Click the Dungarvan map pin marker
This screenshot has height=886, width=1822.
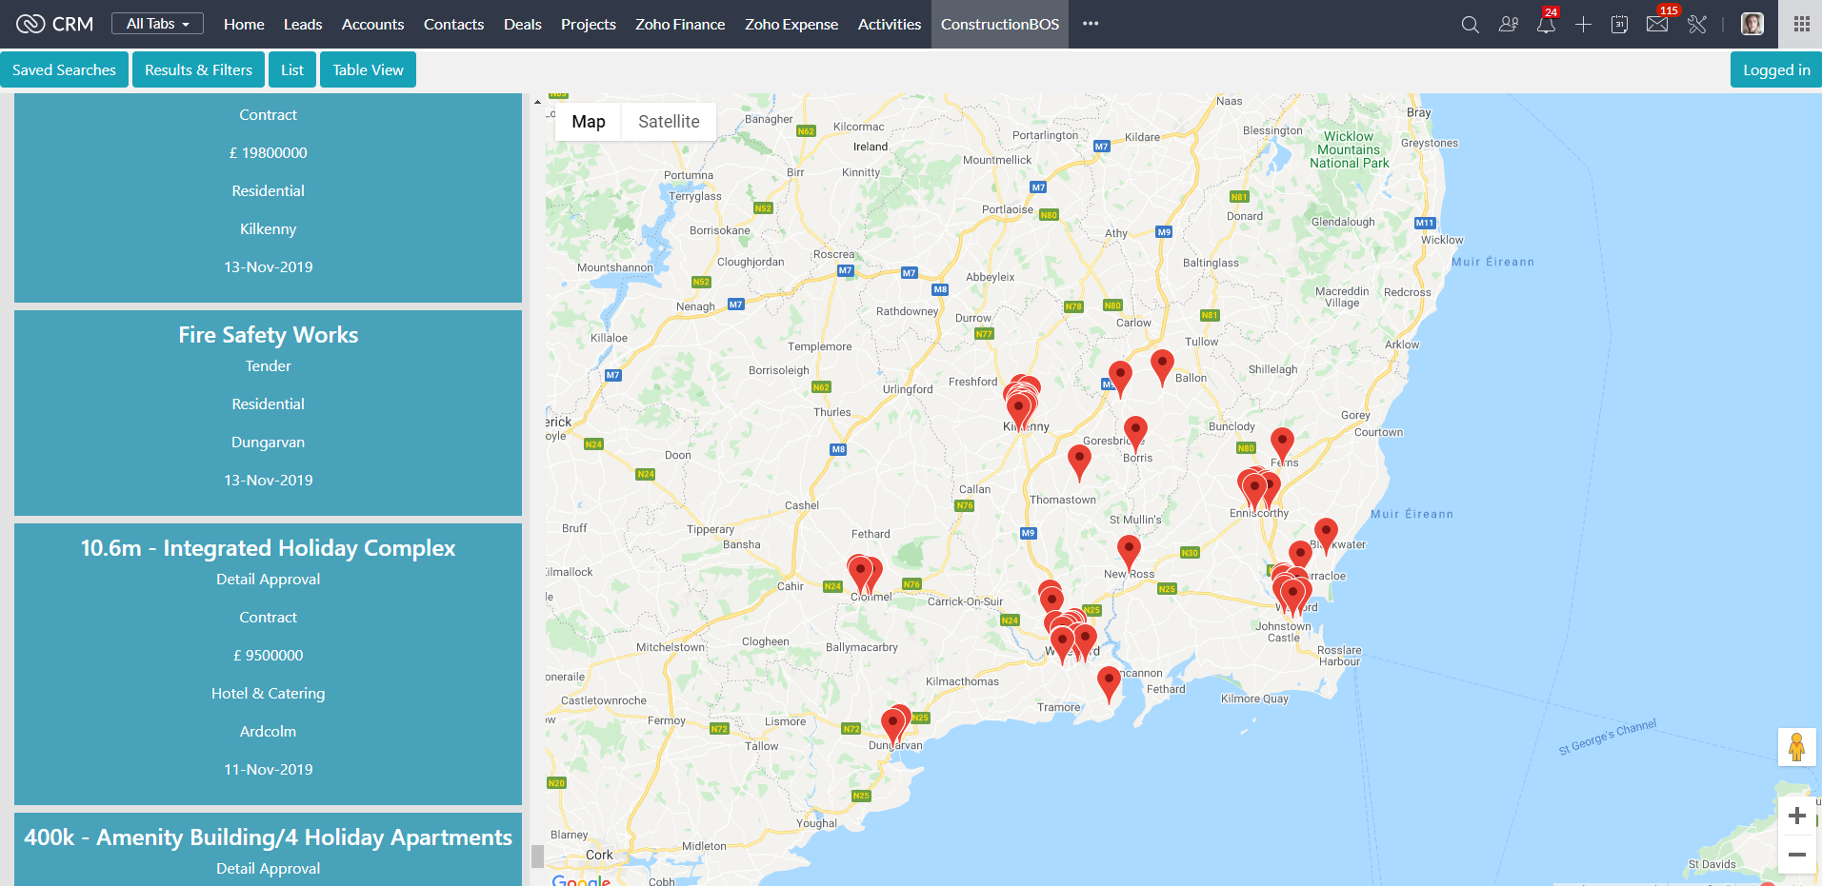pos(893,727)
